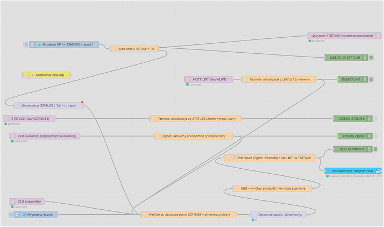Viewport: 384px width, 227px height.
Task: Click the 'Ustawienia (flow.cfg)' node icon
Action: click(x=24, y=75)
